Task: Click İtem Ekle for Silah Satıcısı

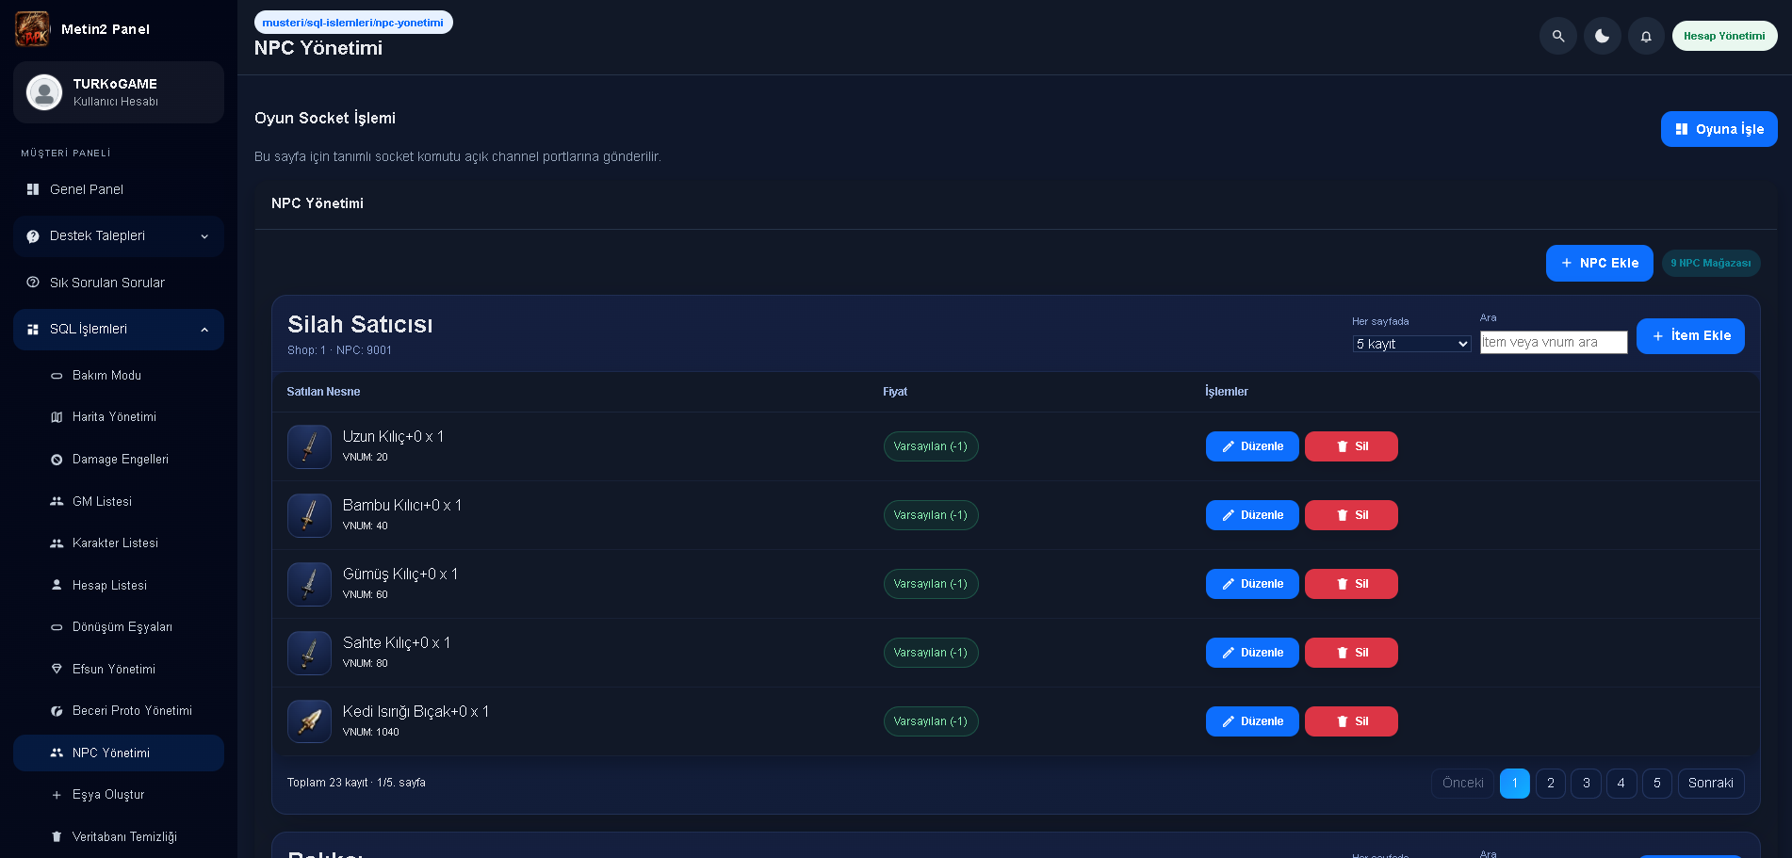Action: [x=1690, y=336]
